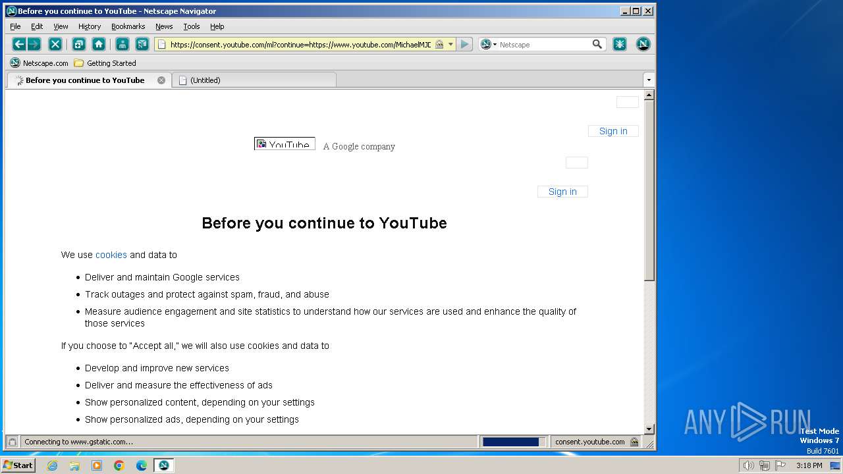Open a new tab from toolbar icon
The width and height of the screenshot is (843, 474).
[x=78, y=44]
